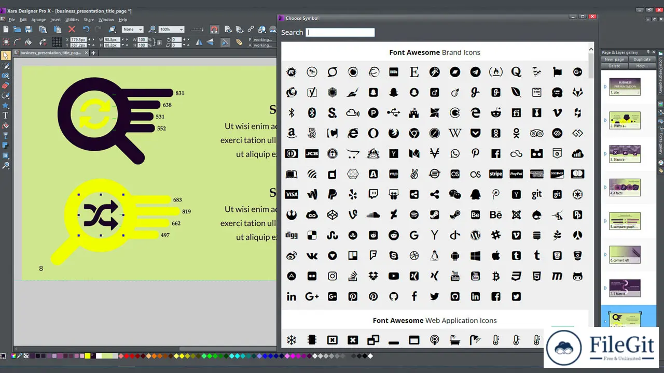Choose the Twitter bird symbol
This screenshot has height=373, width=664.
point(434,296)
